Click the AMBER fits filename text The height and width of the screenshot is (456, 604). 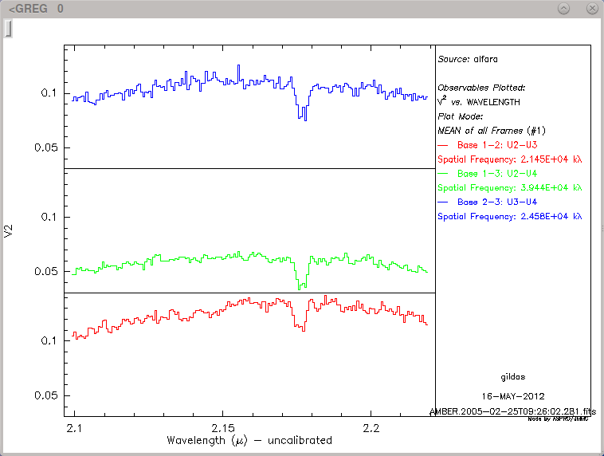tap(512, 411)
